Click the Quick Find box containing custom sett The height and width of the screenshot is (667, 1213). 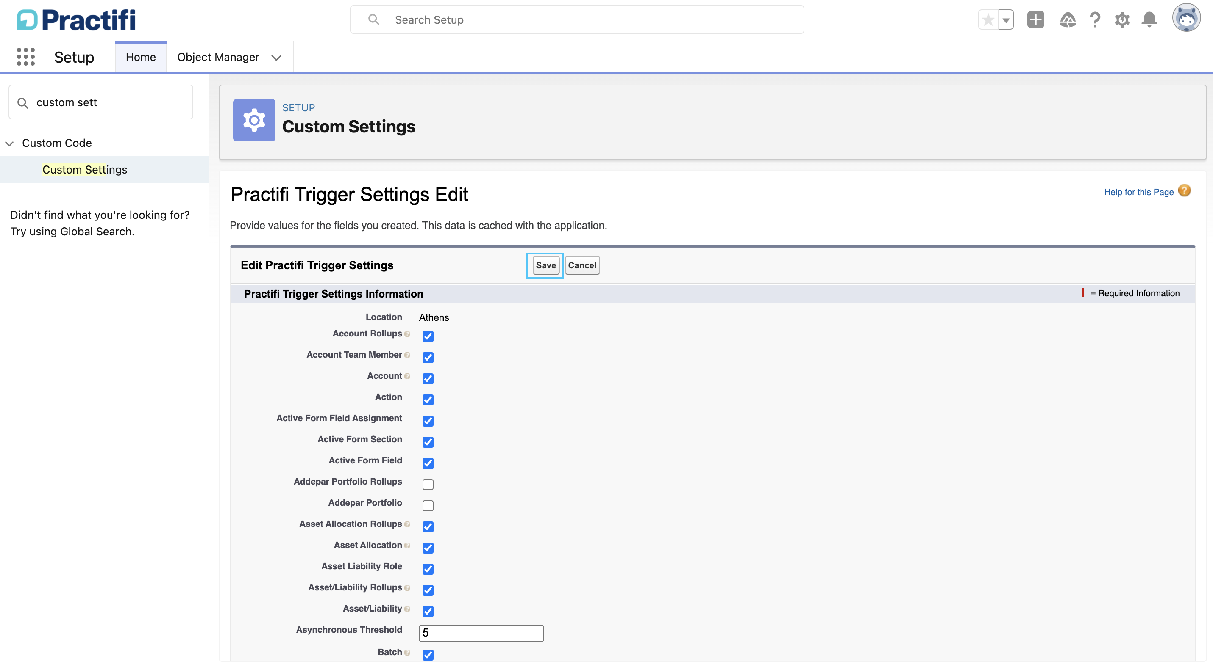pos(101,102)
